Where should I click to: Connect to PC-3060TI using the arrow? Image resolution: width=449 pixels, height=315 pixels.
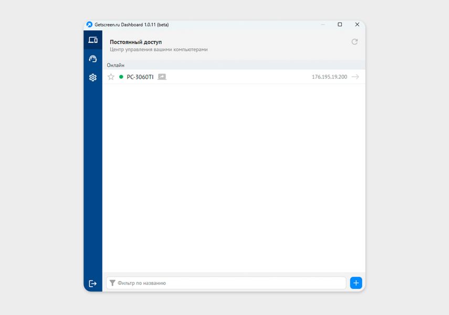click(x=356, y=77)
